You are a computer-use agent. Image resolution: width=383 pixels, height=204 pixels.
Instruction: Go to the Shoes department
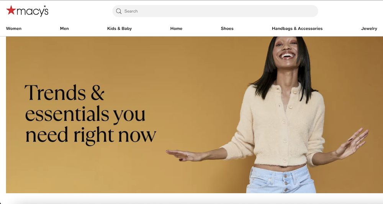(x=227, y=28)
